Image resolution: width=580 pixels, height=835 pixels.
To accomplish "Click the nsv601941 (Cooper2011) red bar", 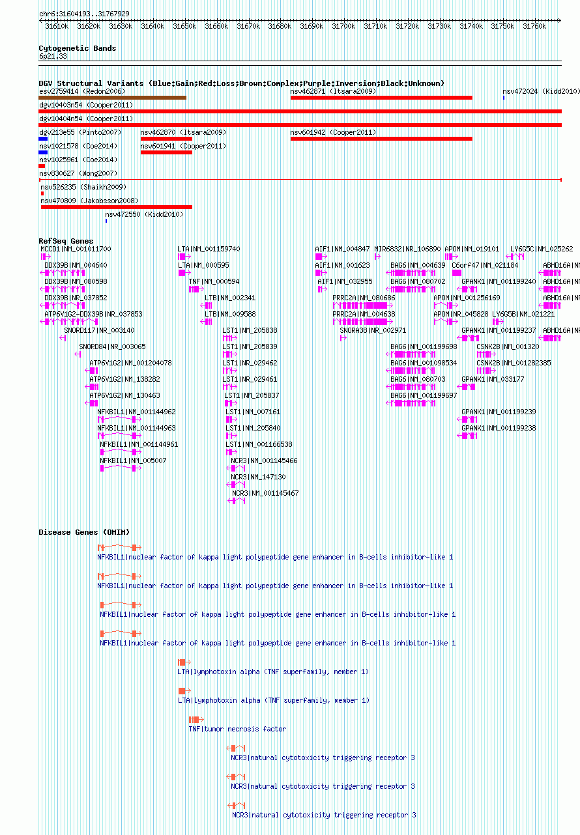I will 166,152.
